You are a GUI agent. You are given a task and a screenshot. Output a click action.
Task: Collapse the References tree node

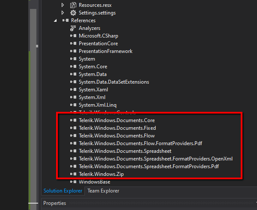click(x=55, y=20)
